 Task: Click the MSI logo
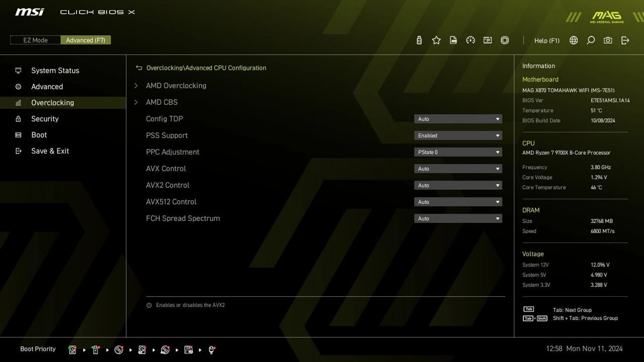coord(30,12)
